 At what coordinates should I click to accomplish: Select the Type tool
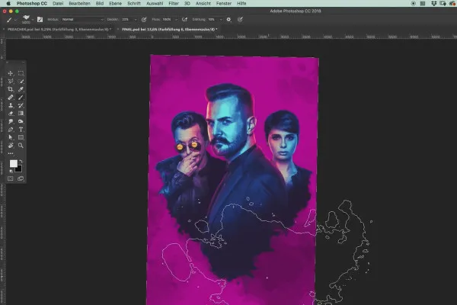21,130
